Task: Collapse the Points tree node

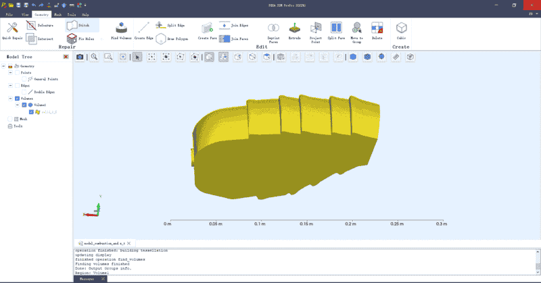Action: (x=10, y=72)
